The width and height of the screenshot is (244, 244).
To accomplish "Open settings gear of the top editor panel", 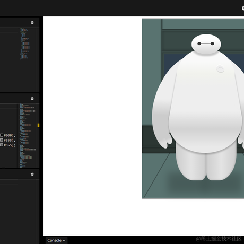I will point(32,23).
